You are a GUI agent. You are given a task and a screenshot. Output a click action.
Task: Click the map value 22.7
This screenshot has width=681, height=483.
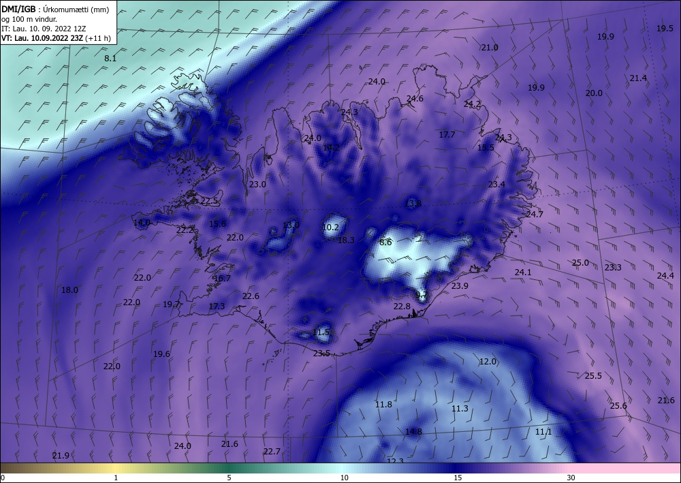[272, 451]
